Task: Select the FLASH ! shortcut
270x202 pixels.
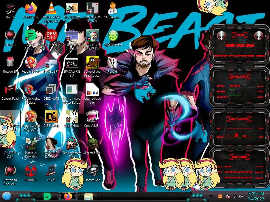Action: [x=113, y=65]
